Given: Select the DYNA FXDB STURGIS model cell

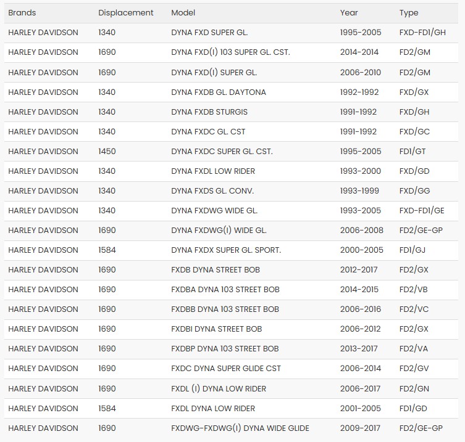Looking at the screenshot, I should [209, 112].
